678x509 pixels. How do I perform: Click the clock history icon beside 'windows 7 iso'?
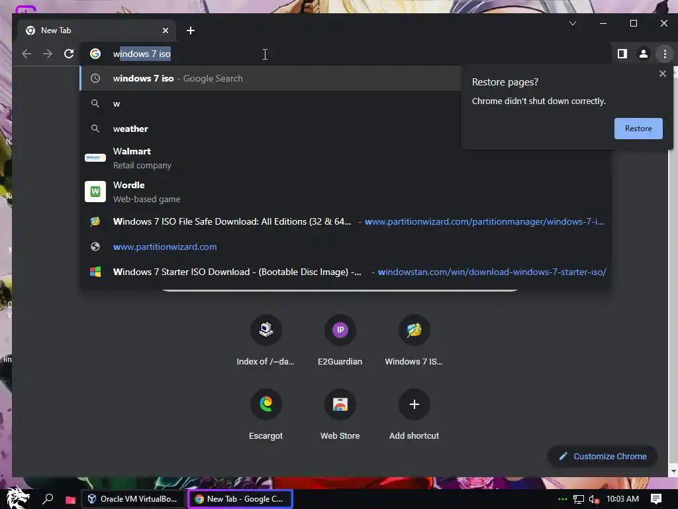tap(95, 78)
